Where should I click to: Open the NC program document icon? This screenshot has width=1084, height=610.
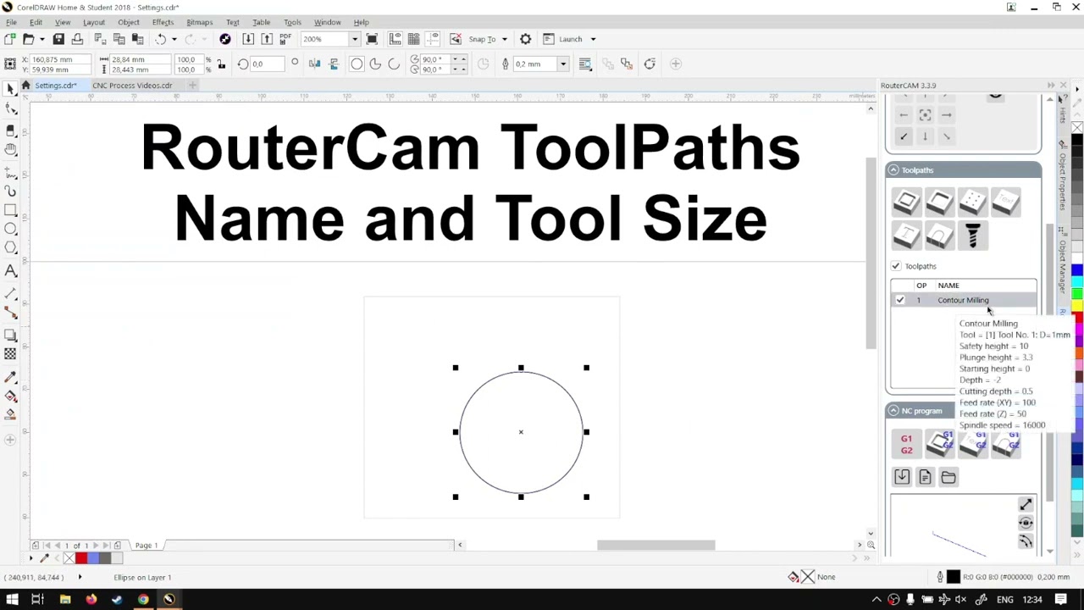point(925,478)
